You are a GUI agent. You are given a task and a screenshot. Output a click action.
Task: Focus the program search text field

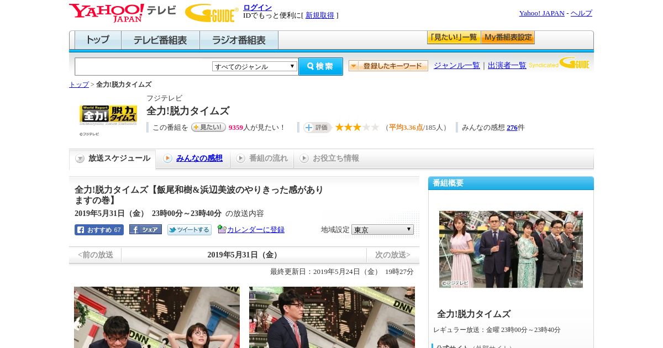(144, 66)
